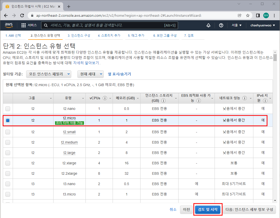Viewport: 280px width, 218px height.
Task: Toggle the t2.micro instance checkbox
Action: (8, 120)
